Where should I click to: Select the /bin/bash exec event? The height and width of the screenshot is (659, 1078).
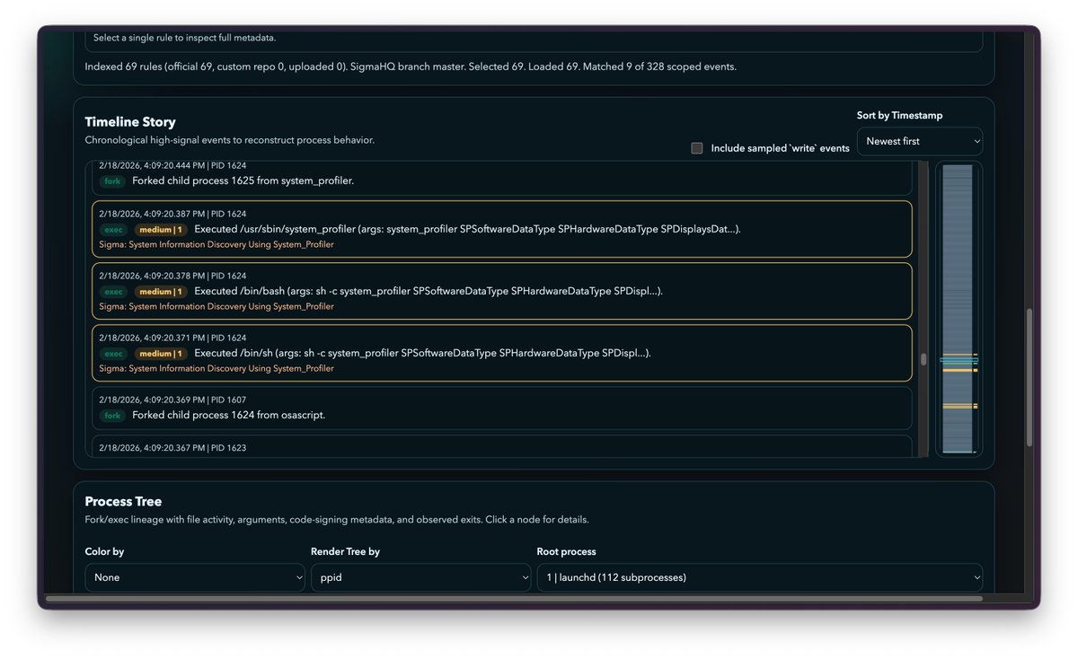(x=502, y=291)
